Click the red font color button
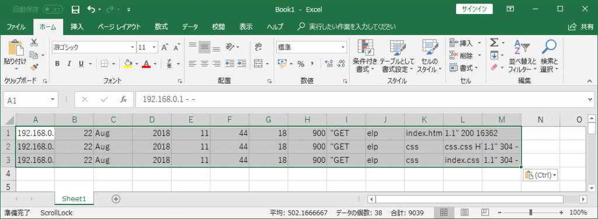 tap(147, 64)
